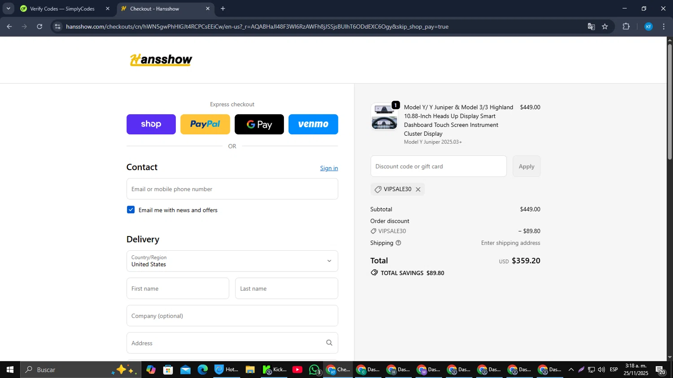The image size is (673, 378).
Task: Click the address search magnifier icon
Action: pos(329,343)
